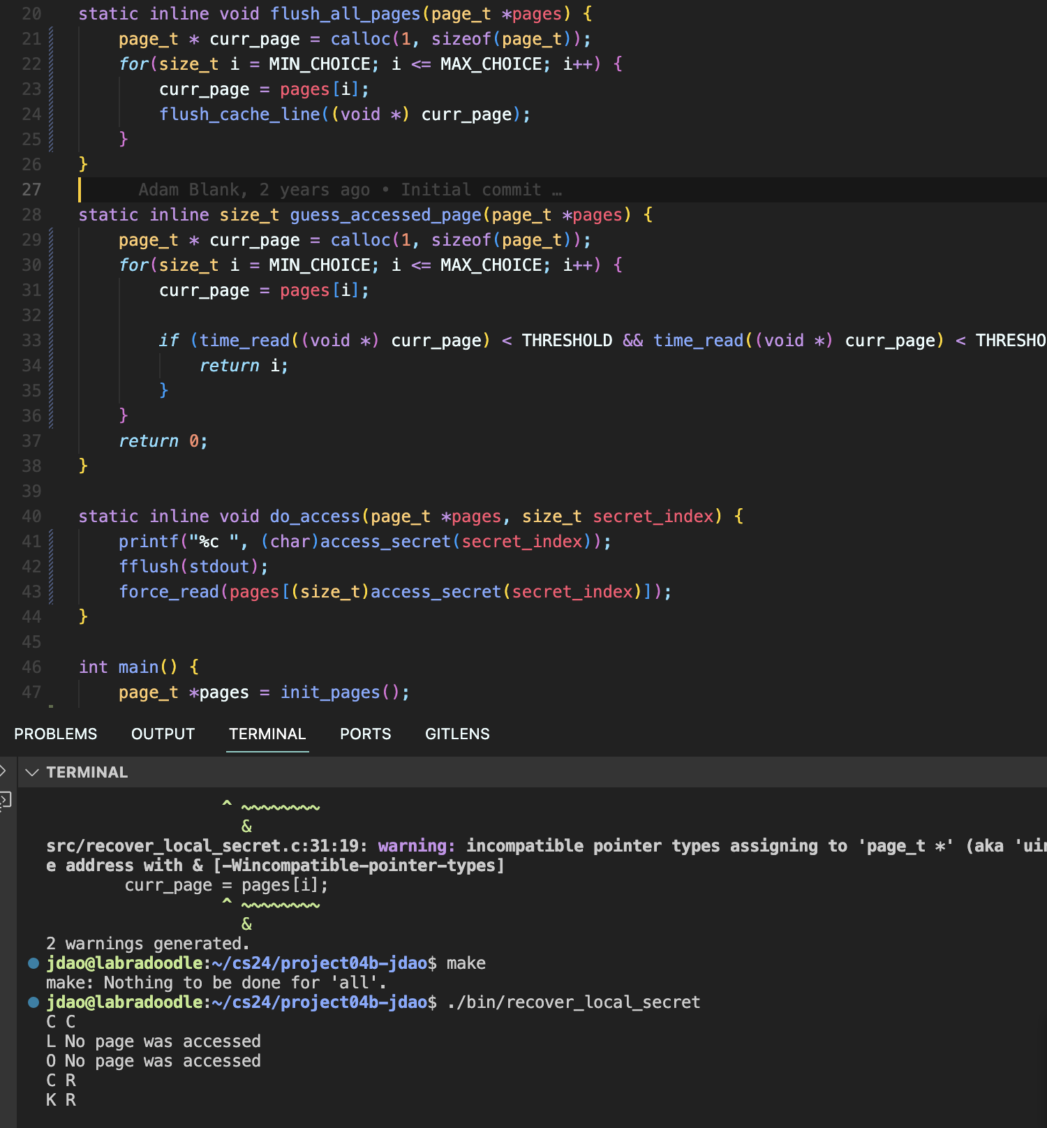The image size is (1047, 1128).
Task: Open the OUTPUT tab
Action: (x=163, y=734)
